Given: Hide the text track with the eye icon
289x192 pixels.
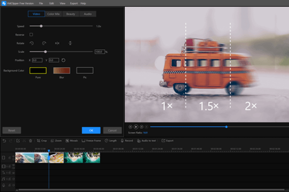Looking at the screenshot, I should coord(13,173).
